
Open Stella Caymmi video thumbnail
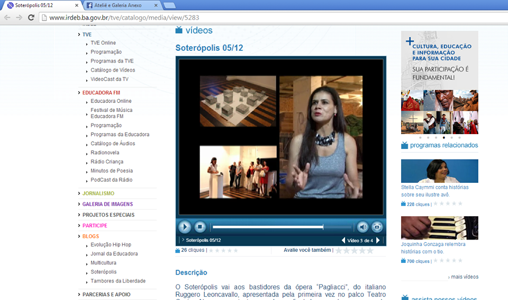439,171
